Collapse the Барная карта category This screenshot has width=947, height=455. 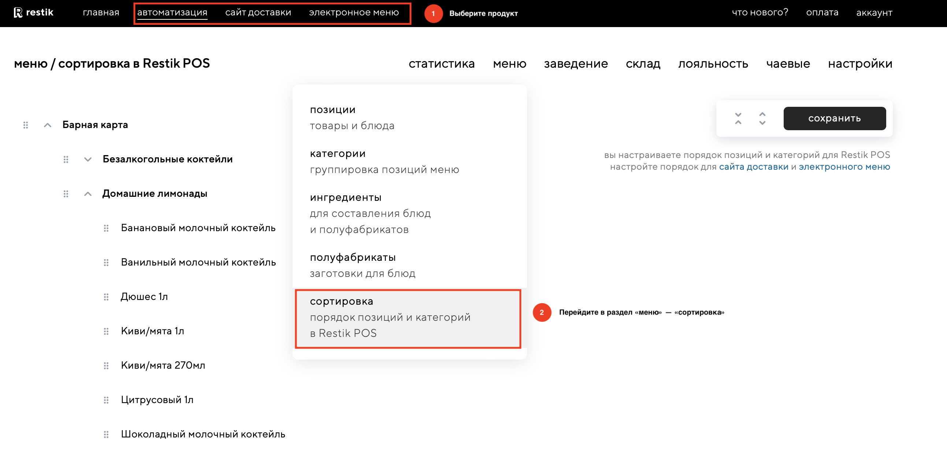click(48, 125)
